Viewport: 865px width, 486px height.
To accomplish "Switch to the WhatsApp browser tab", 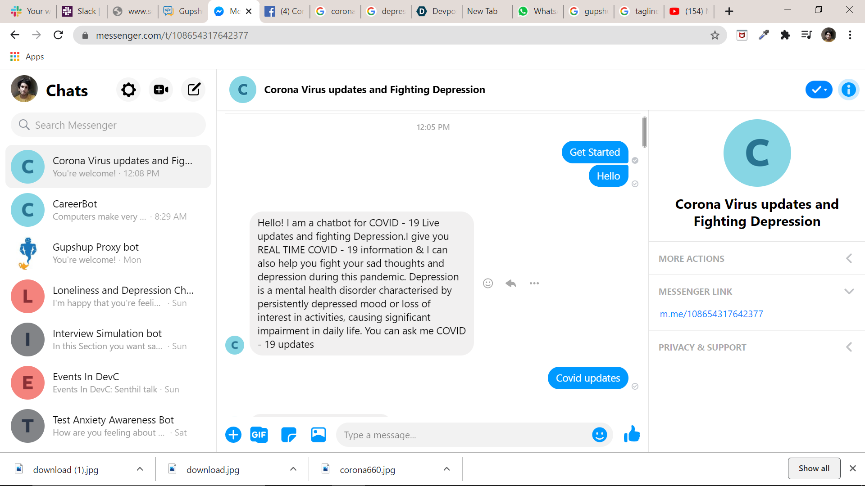I will coord(538,11).
